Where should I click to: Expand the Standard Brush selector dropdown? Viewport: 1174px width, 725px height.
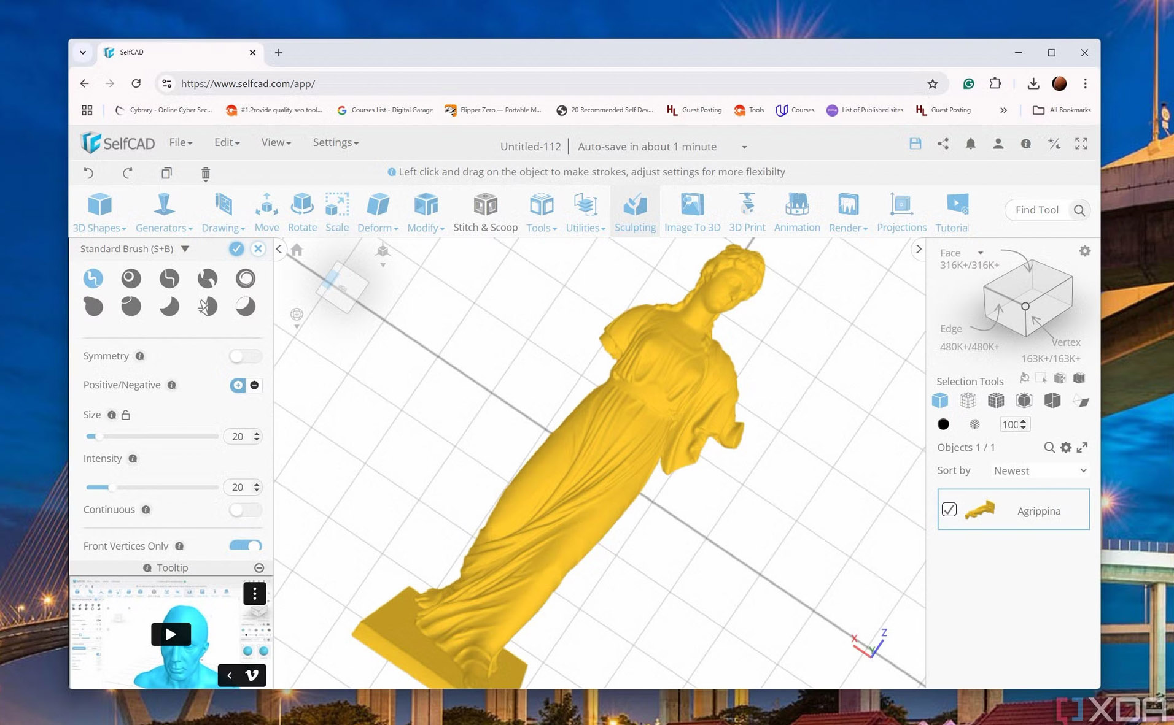[x=185, y=249]
